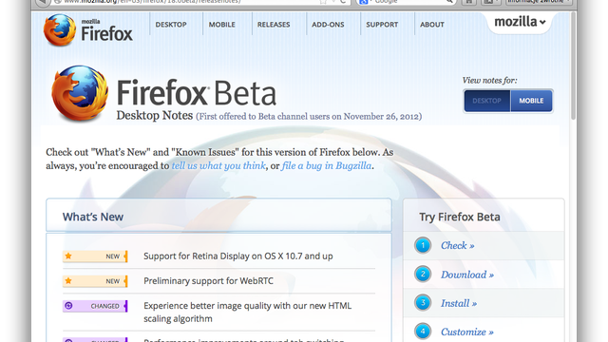Switch notes view to Mobile
608x342 pixels.
(x=531, y=101)
